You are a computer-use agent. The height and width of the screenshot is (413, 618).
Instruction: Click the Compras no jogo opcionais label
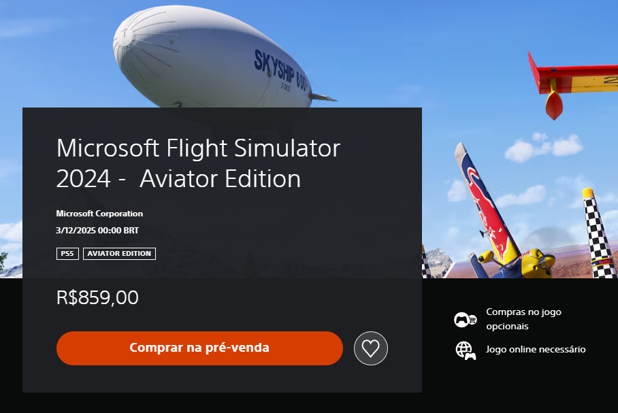point(523,319)
